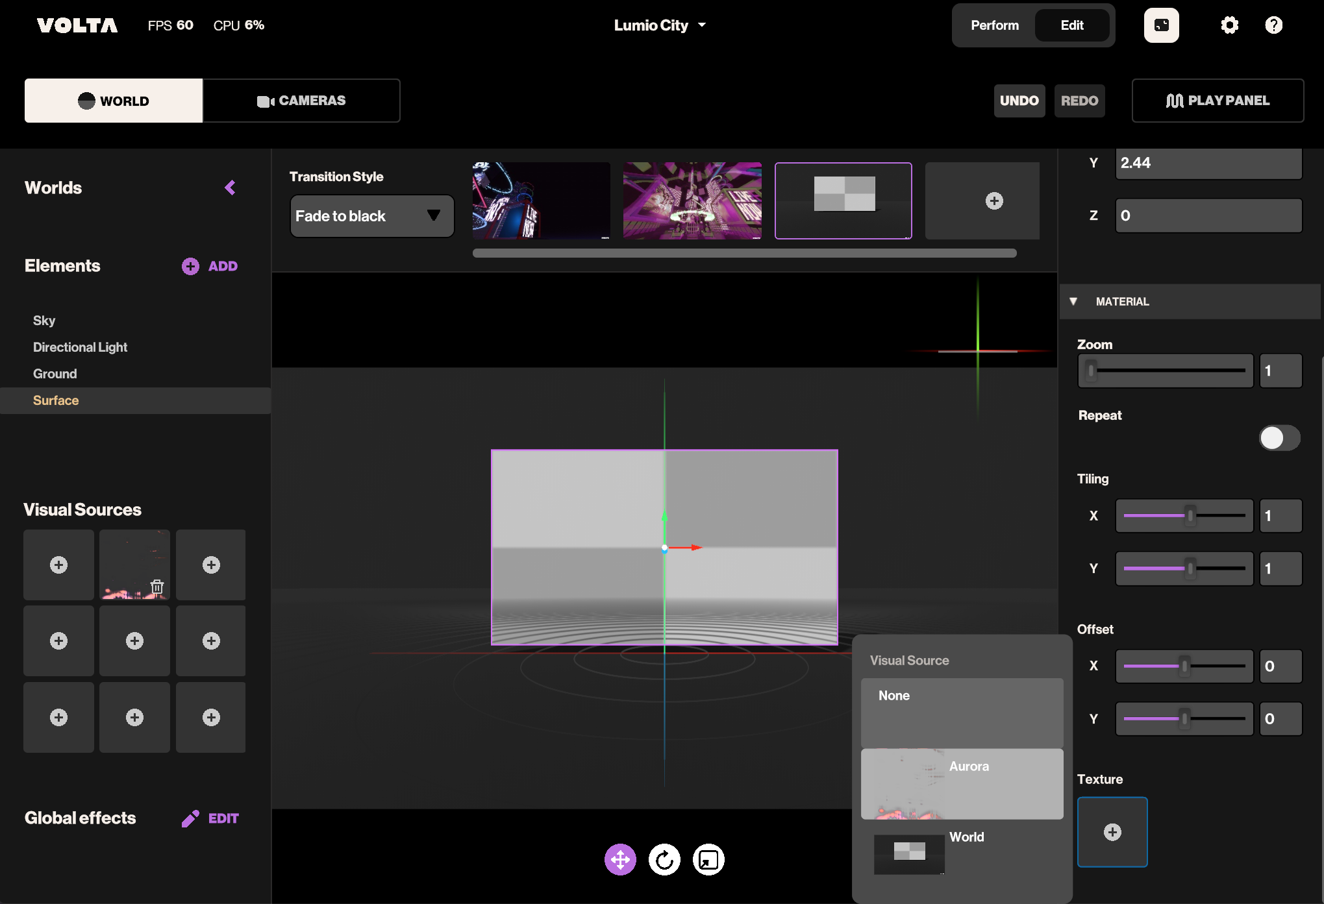Open the Transition Style dropdown
The width and height of the screenshot is (1324, 904).
point(371,216)
